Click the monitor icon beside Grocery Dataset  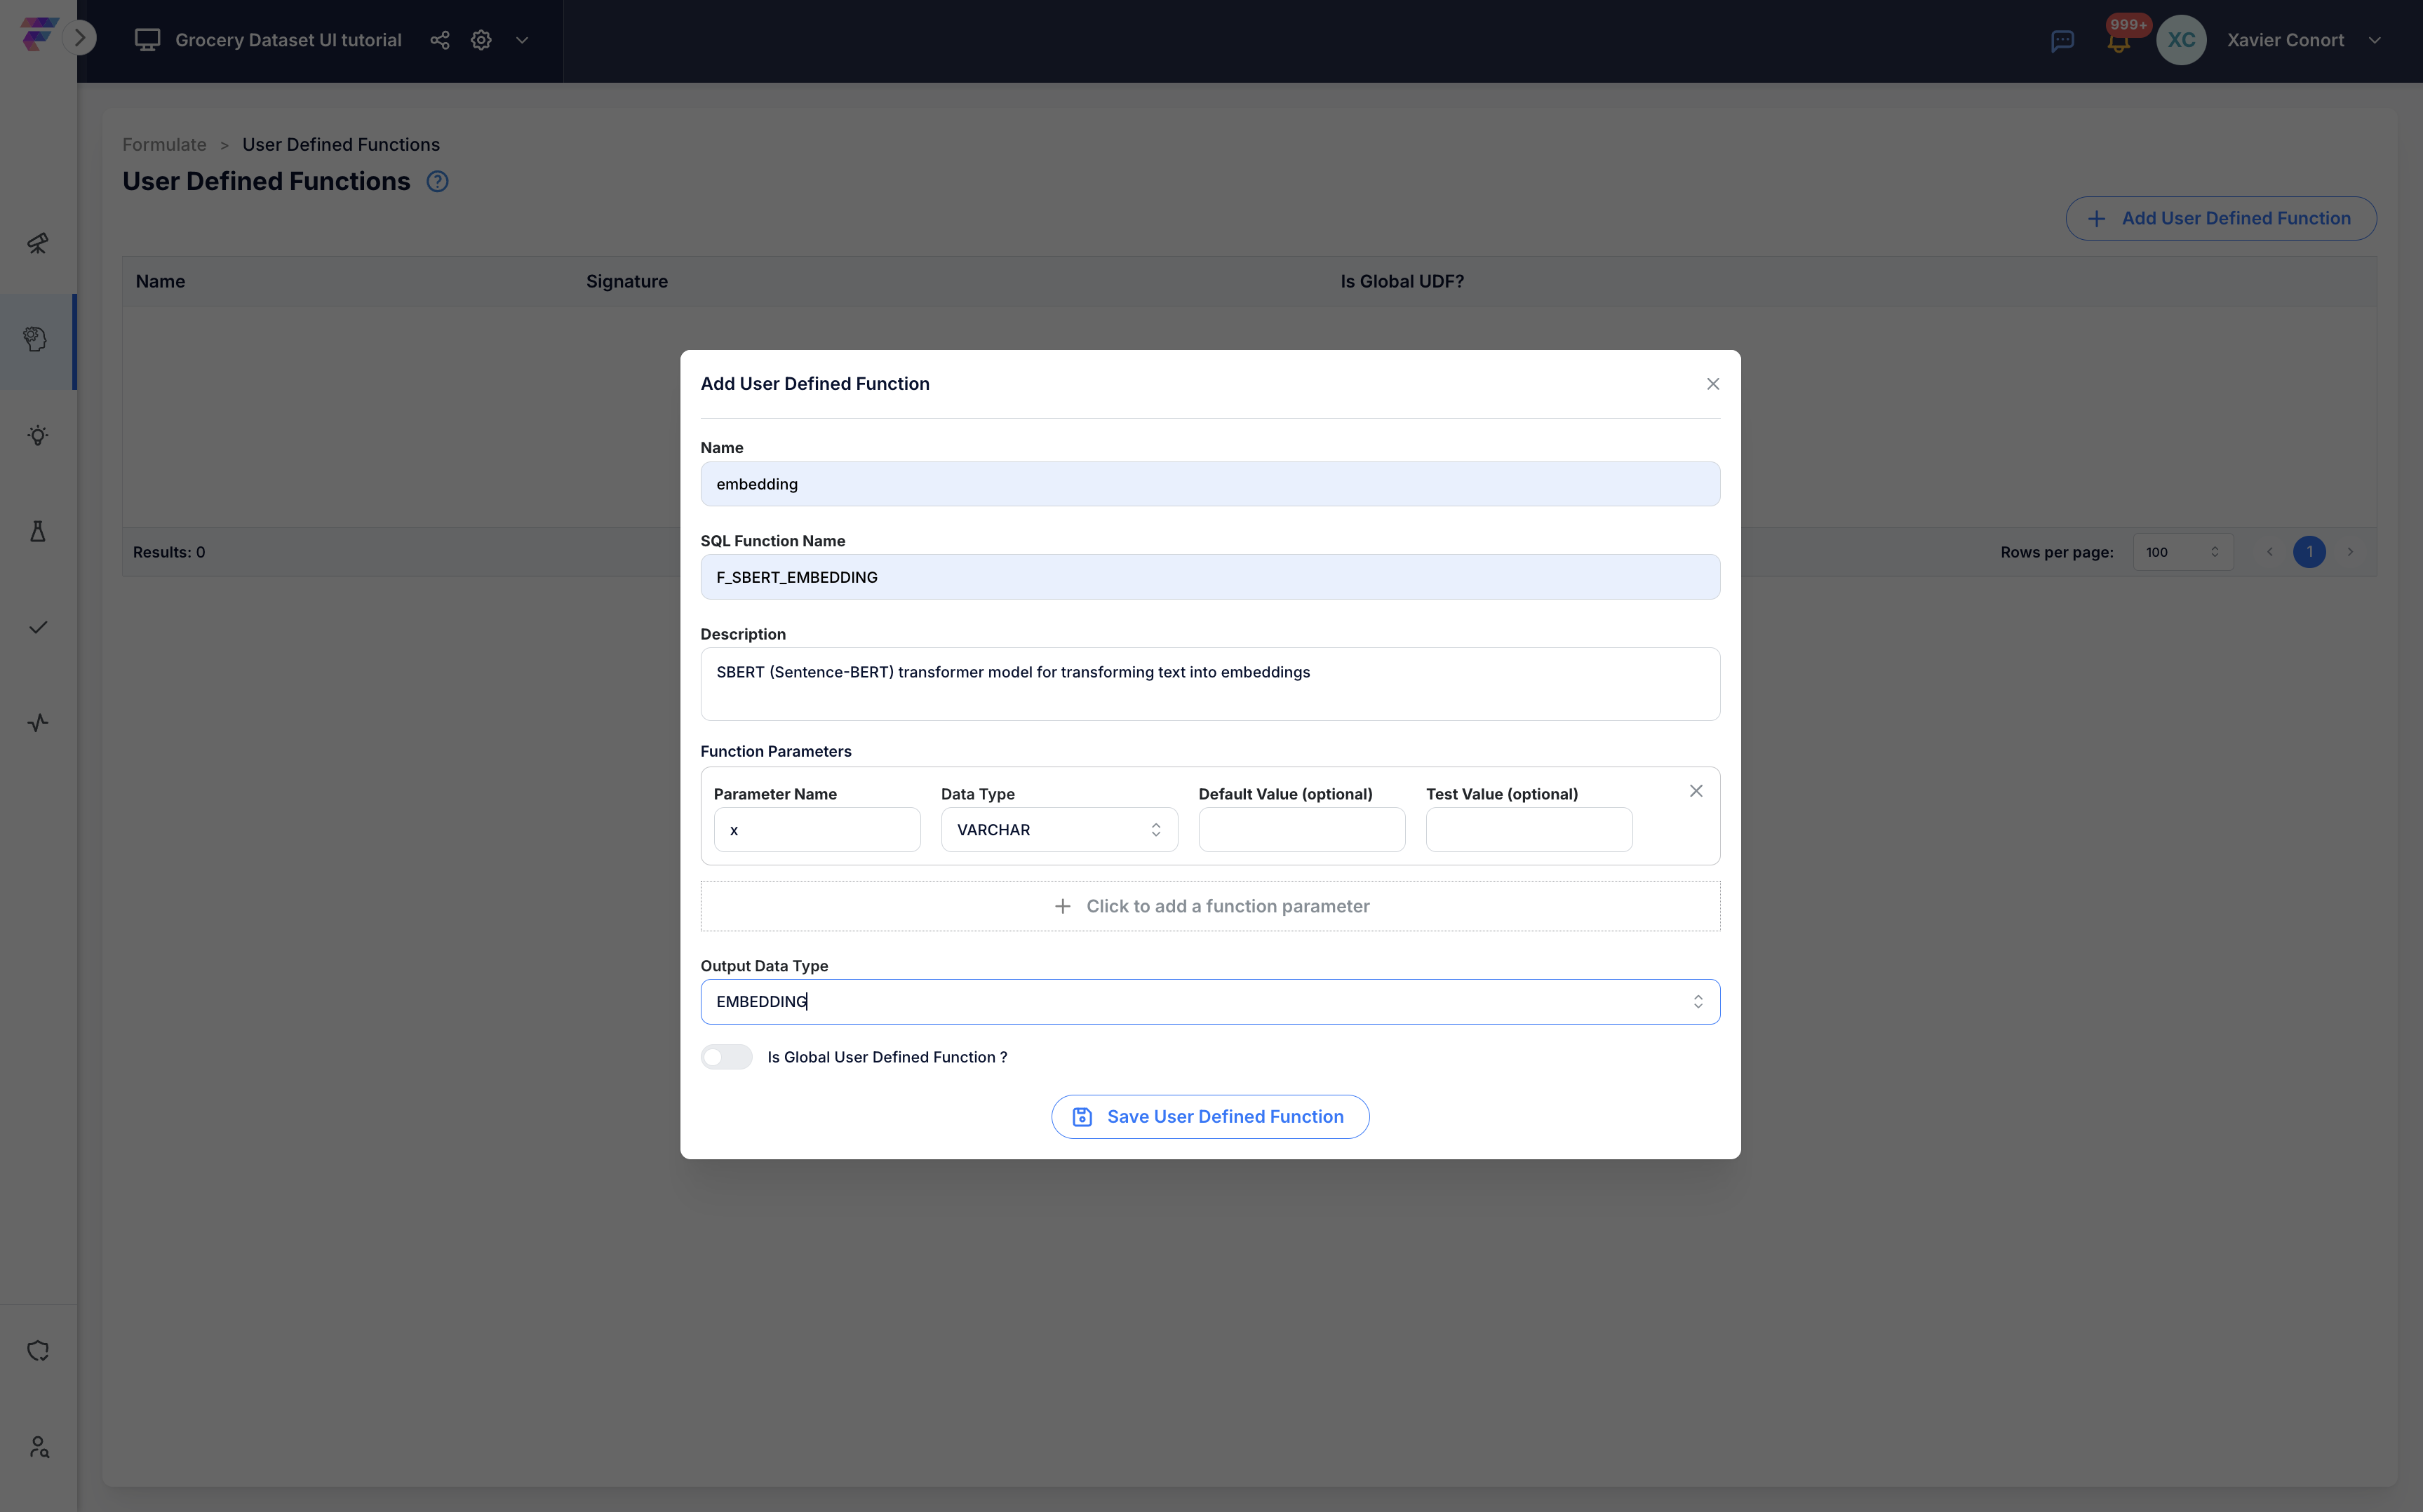[147, 40]
